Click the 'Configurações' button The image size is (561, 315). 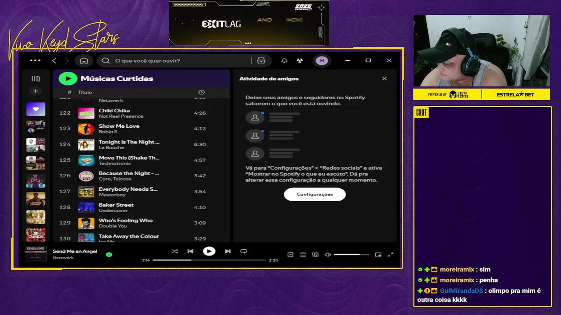click(x=315, y=194)
